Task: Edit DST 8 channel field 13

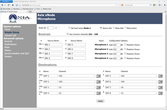Action: point(139,93)
